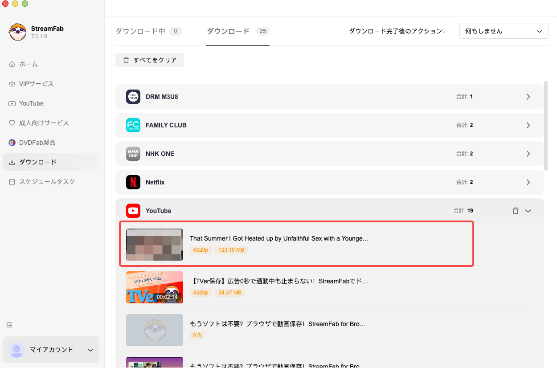Click the StreamFab app name text
The height and width of the screenshot is (368, 557).
[x=47, y=29]
